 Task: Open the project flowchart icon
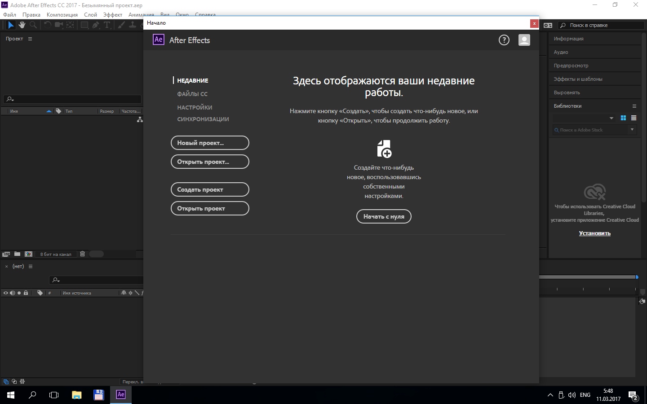click(140, 119)
